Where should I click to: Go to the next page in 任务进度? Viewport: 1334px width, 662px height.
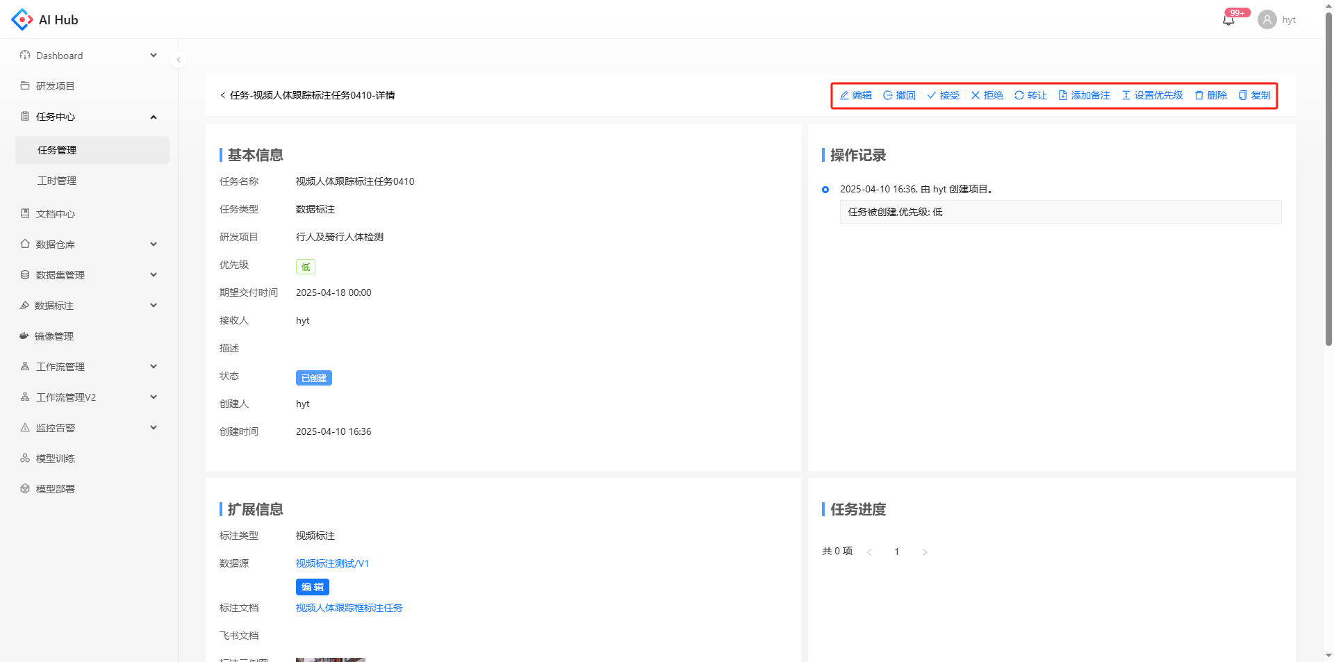pos(925,552)
